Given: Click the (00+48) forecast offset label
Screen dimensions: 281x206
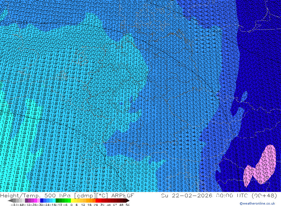Looking at the screenshot, I should point(264,195).
